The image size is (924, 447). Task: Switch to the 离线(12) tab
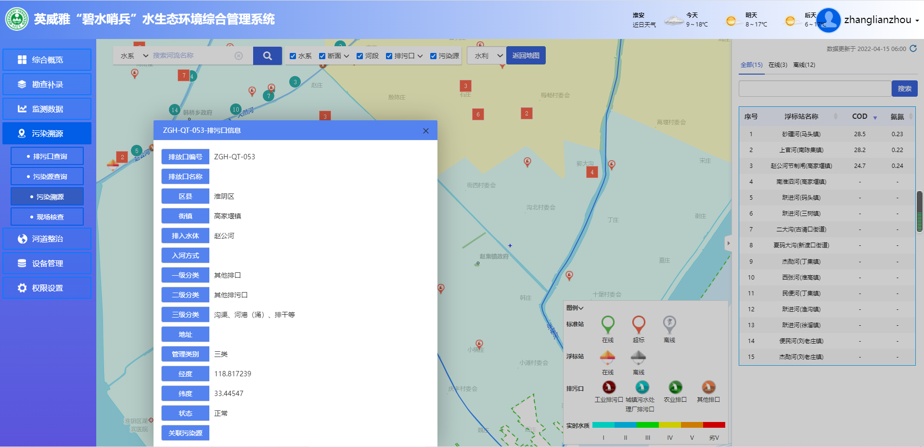804,65
